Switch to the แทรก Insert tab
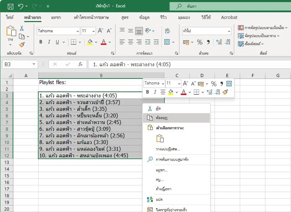291x212 pixels. 56,18
